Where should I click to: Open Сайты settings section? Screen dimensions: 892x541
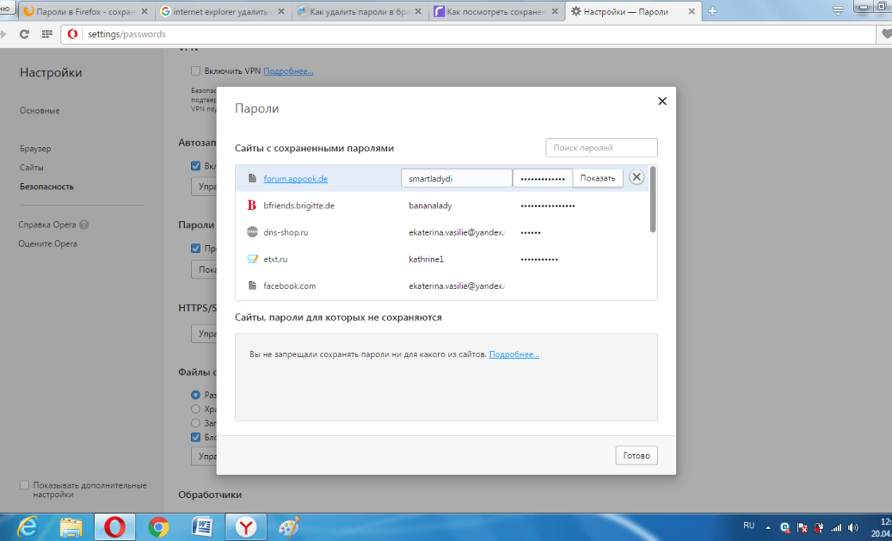32,168
